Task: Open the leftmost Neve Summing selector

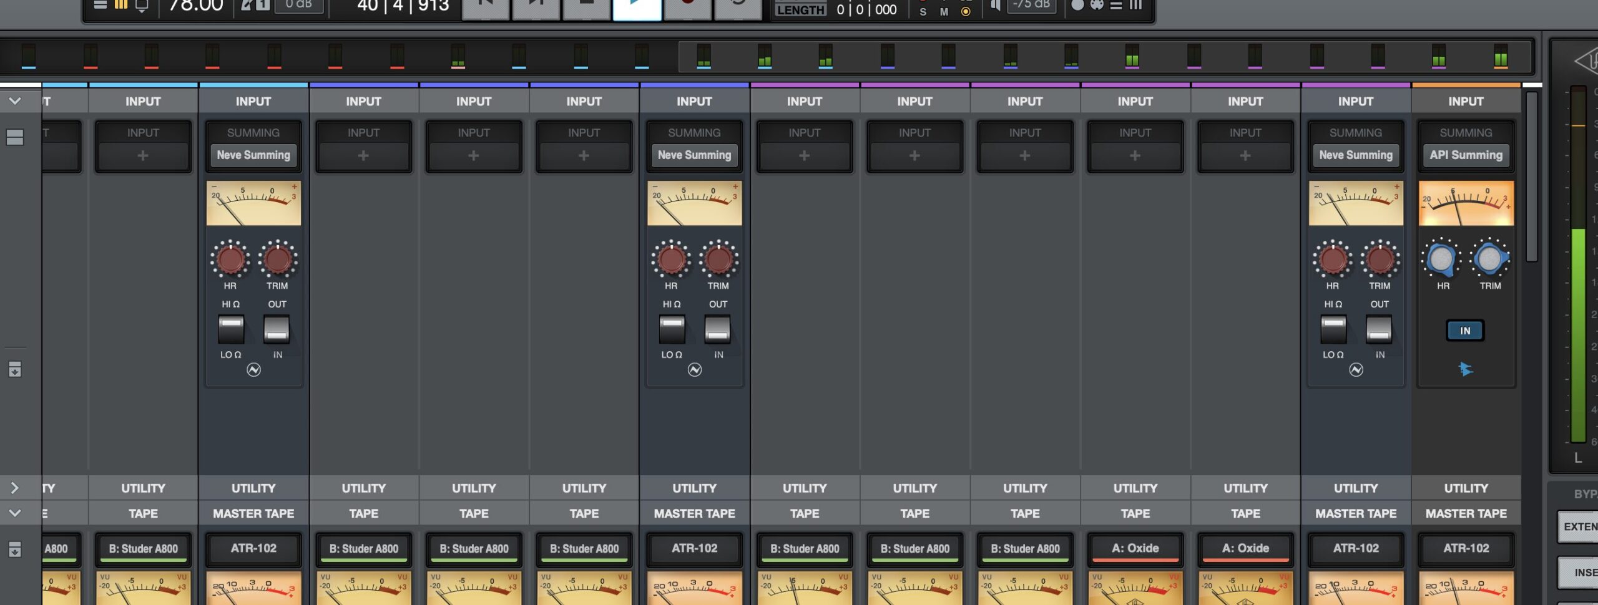Action: point(253,155)
